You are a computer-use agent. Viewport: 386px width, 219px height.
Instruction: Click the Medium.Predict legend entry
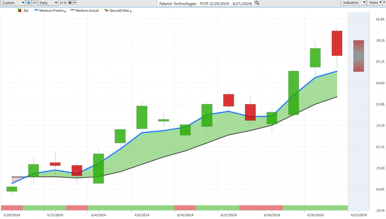[x=50, y=11]
